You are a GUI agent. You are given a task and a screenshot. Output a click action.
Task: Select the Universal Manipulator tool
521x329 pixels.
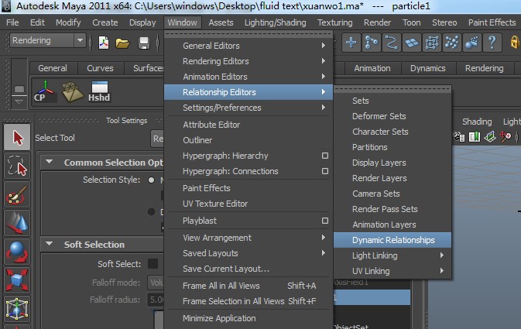point(17,309)
